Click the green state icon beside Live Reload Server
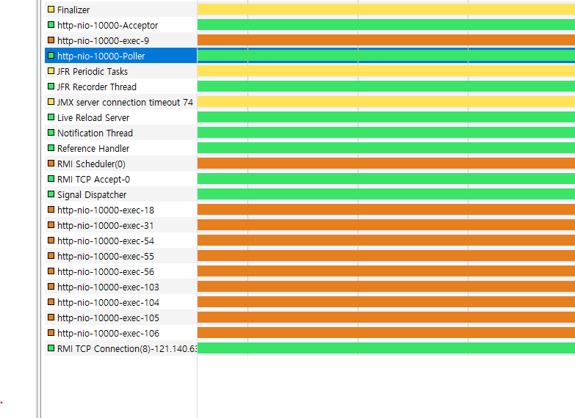Image resolution: width=575 pixels, height=418 pixels. 51,117
